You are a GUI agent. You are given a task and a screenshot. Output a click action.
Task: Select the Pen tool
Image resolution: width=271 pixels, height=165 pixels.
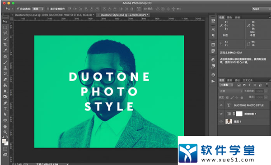click(x=5, y=103)
